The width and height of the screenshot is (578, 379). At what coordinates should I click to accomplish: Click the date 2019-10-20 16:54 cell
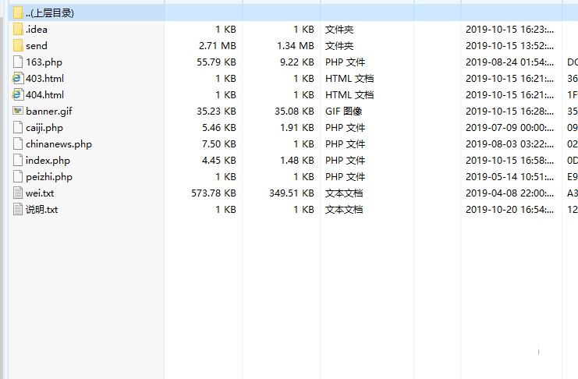click(x=509, y=210)
